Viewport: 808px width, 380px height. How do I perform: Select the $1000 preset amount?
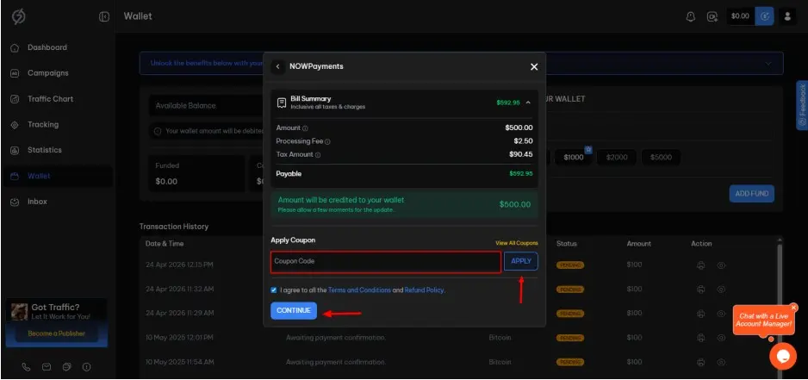click(573, 158)
